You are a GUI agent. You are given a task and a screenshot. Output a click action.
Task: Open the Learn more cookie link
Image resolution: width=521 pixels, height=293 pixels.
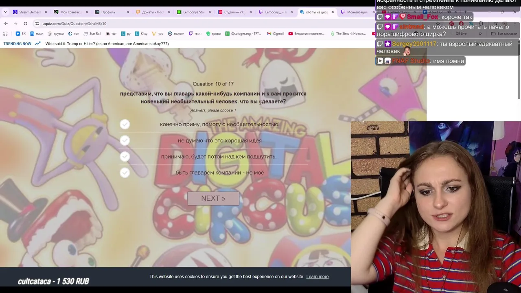pyautogui.click(x=317, y=277)
